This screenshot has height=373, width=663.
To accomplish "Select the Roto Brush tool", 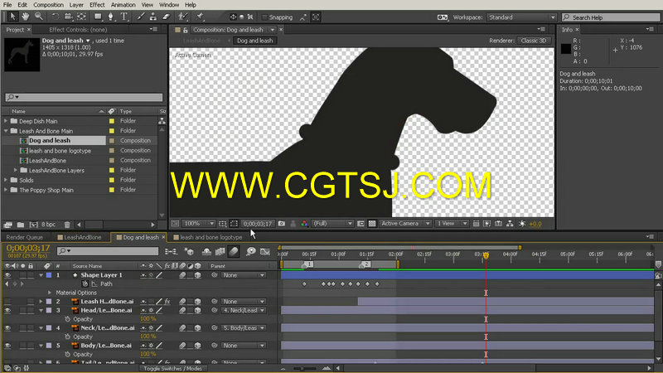I will pos(182,17).
